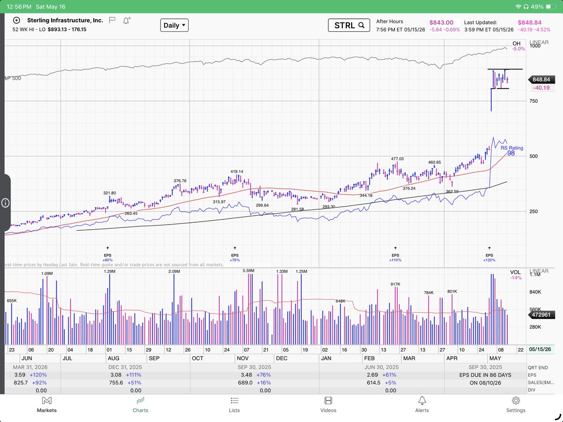This screenshot has width=563, height=422.
Task: Toggle the volume pane LINEAR scale label
Action: tap(538, 271)
